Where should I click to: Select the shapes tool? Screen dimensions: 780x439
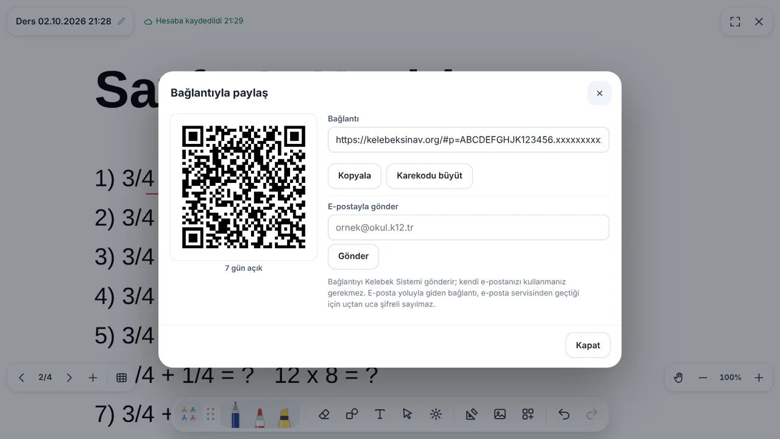tap(352, 414)
